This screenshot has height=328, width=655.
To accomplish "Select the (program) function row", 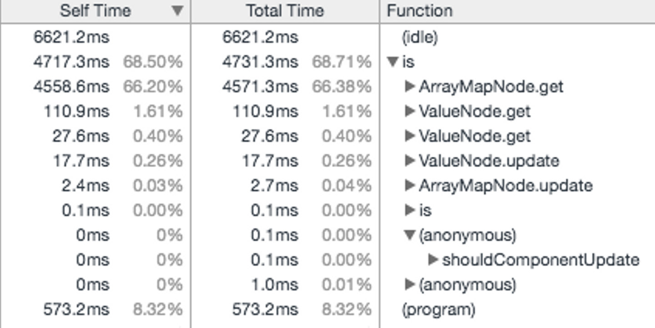I will 438,310.
